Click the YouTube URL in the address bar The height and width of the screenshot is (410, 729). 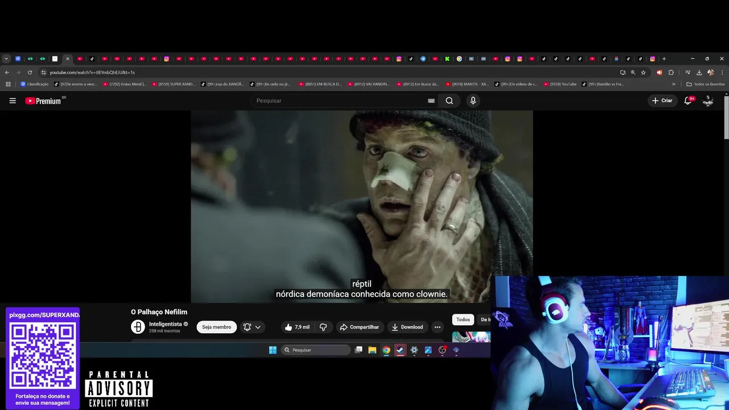click(x=92, y=72)
